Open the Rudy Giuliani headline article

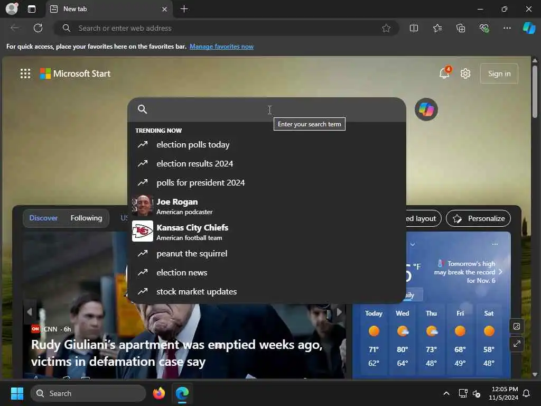click(x=176, y=353)
